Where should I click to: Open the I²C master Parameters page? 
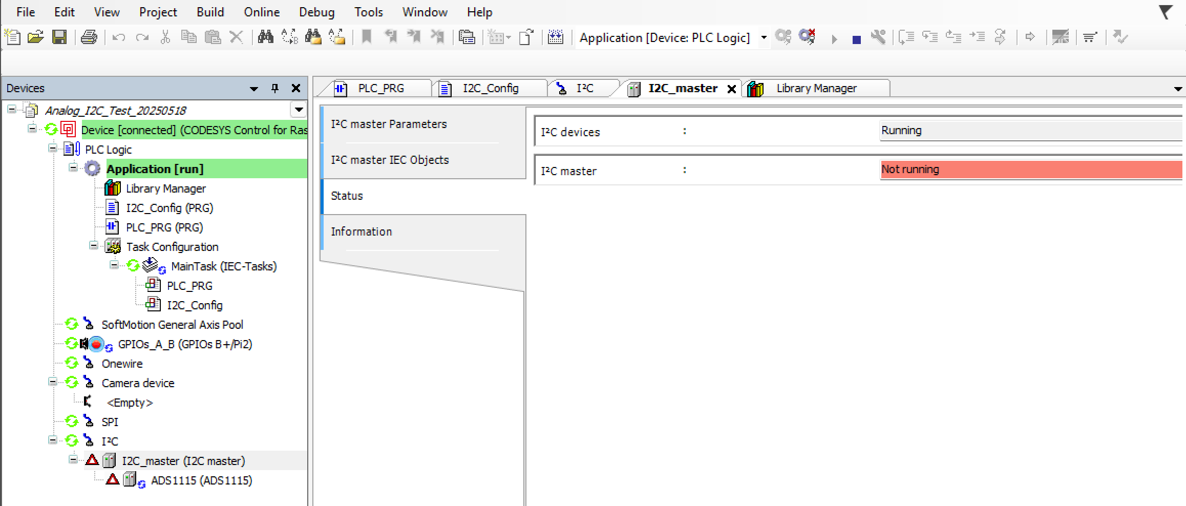423,124
